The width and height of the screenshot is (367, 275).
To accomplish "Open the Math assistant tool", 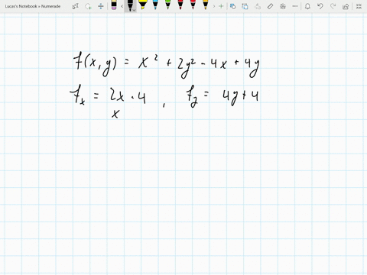I will pos(283,6).
